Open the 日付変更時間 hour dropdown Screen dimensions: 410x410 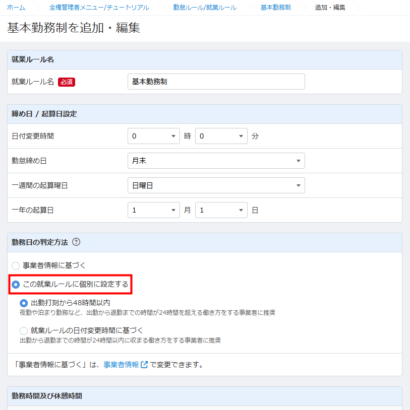pos(153,136)
